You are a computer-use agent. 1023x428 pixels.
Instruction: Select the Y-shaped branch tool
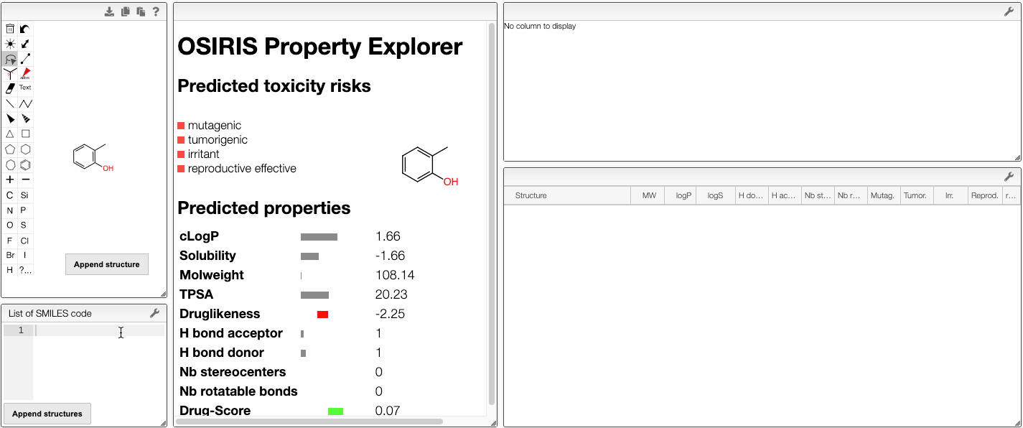point(10,74)
